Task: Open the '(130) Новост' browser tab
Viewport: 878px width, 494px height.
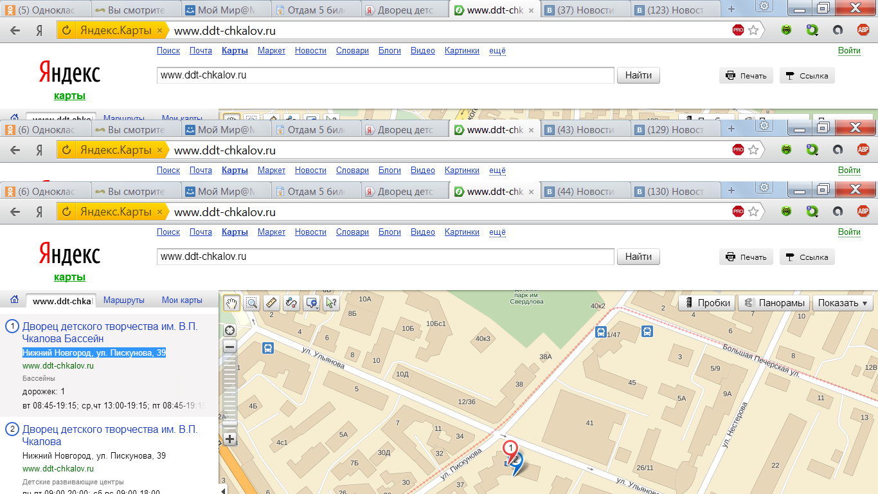Action: tap(676, 191)
